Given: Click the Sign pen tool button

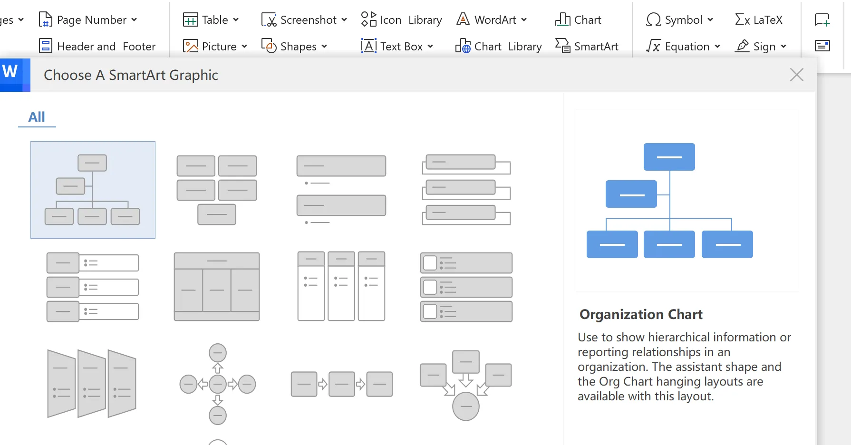Looking at the screenshot, I should tap(743, 46).
